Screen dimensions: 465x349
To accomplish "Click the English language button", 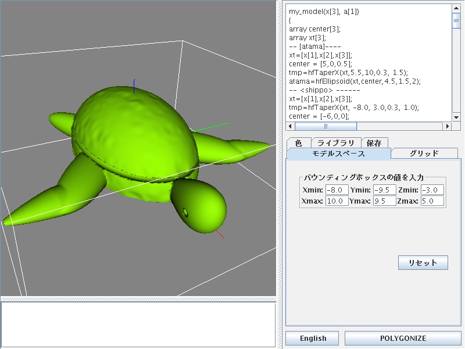I will tap(313, 339).
